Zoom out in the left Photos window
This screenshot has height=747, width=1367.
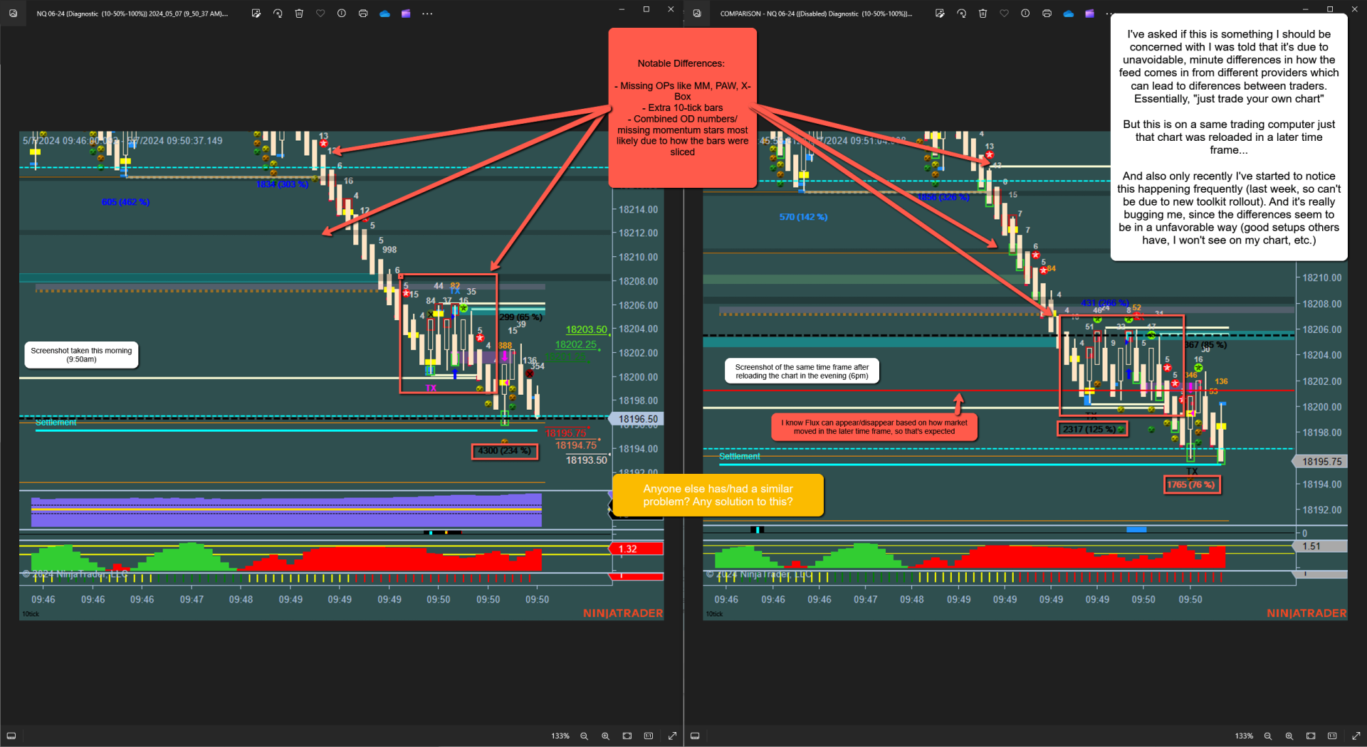[584, 736]
